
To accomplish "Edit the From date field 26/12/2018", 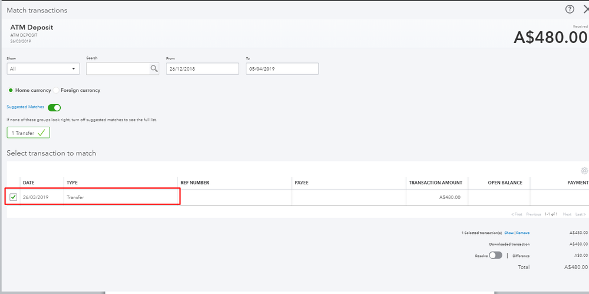I will click(x=202, y=69).
